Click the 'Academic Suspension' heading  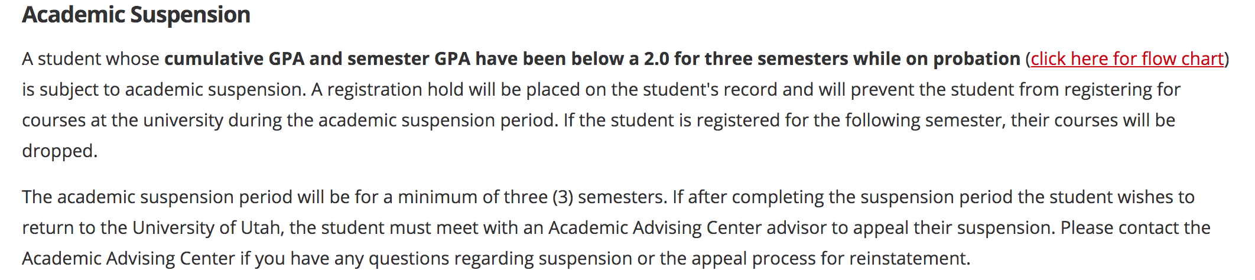click(x=136, y=15)
